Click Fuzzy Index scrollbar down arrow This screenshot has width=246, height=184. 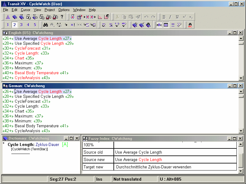click(x=241, y=171)
